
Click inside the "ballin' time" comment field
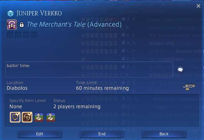[89, 70]
